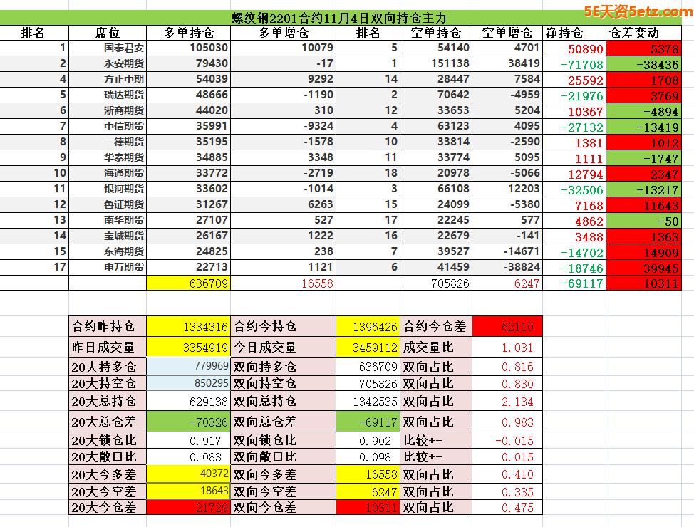Screen dimensions: 694x527
Task: Select net position value -71708
Action: tap(574, 65)
